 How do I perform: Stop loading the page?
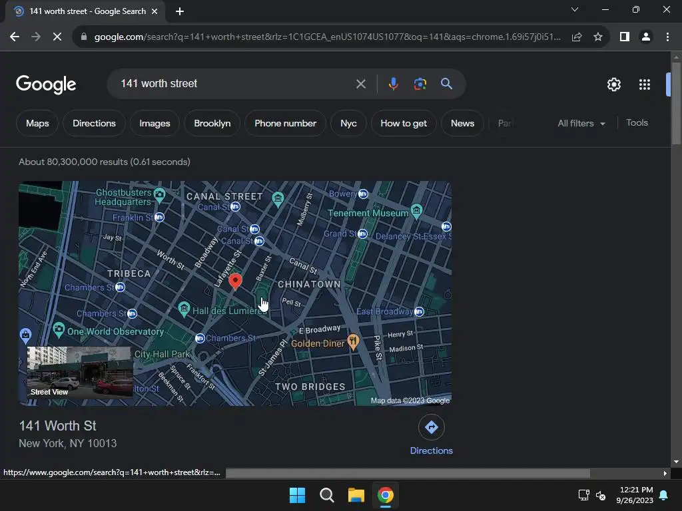point(57,37)
